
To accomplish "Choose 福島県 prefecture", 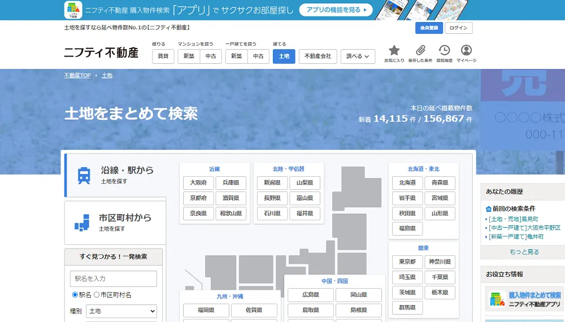I will pyautogui.click(x=407, y=228).
